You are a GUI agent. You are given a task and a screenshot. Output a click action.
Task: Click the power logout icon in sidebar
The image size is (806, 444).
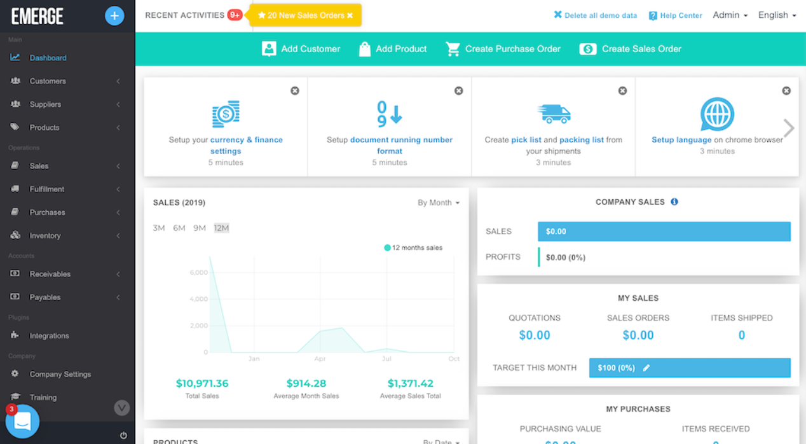(123, 436)
